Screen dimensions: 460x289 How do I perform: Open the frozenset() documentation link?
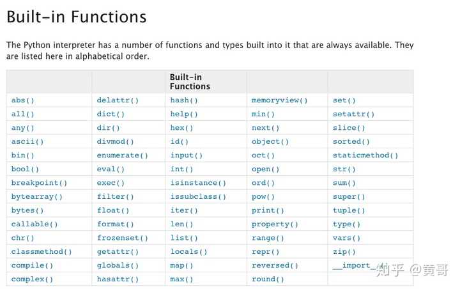tap(122, 238)
